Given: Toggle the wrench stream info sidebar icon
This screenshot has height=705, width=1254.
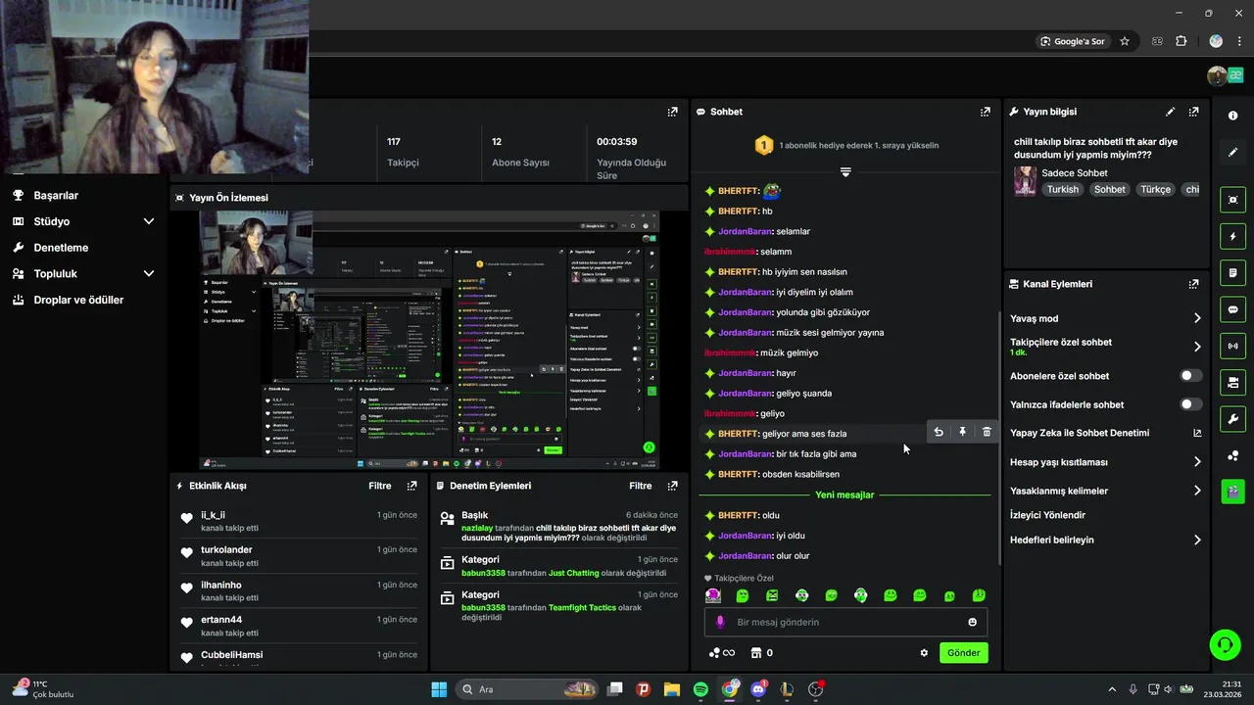Looking at the screenshot, I should pos(1232,419).
